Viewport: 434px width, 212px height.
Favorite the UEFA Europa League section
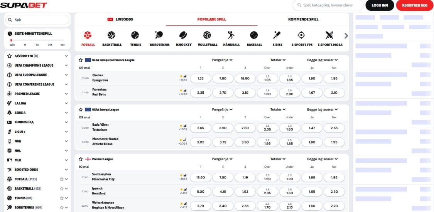pyautogui.click(x=81, y=109)
